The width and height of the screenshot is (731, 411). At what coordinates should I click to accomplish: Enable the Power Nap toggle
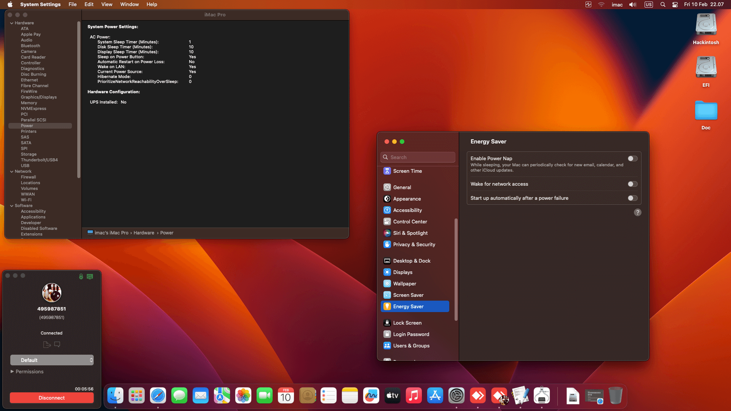pyautogui.click(x=632, y=158)
